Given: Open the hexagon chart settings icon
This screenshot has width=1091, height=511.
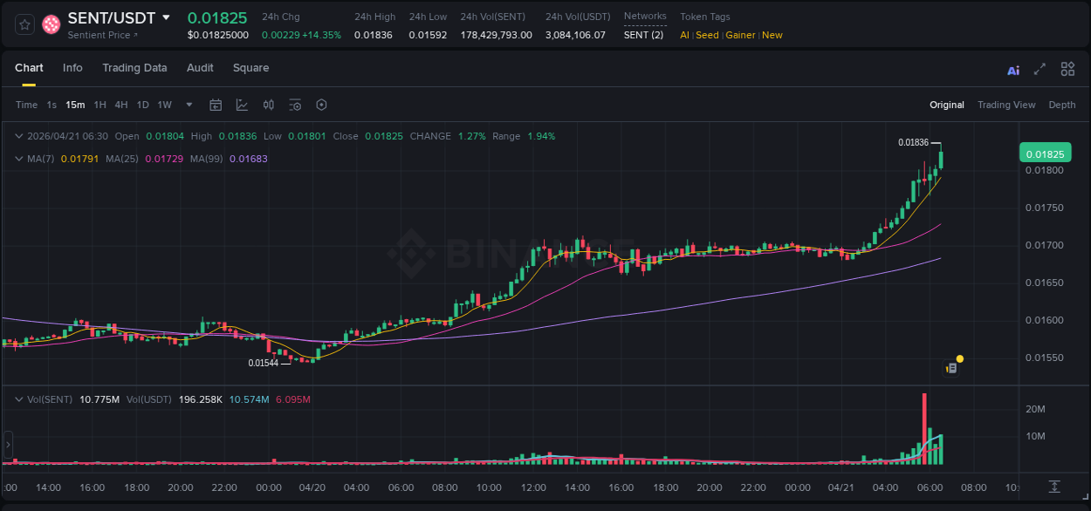Looking at the screenshot, I should 321,105.
